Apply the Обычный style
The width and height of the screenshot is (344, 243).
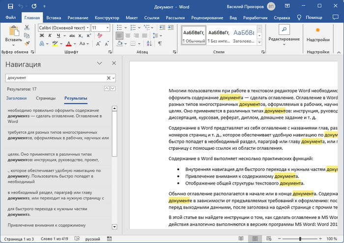click(x=194, y=35)
